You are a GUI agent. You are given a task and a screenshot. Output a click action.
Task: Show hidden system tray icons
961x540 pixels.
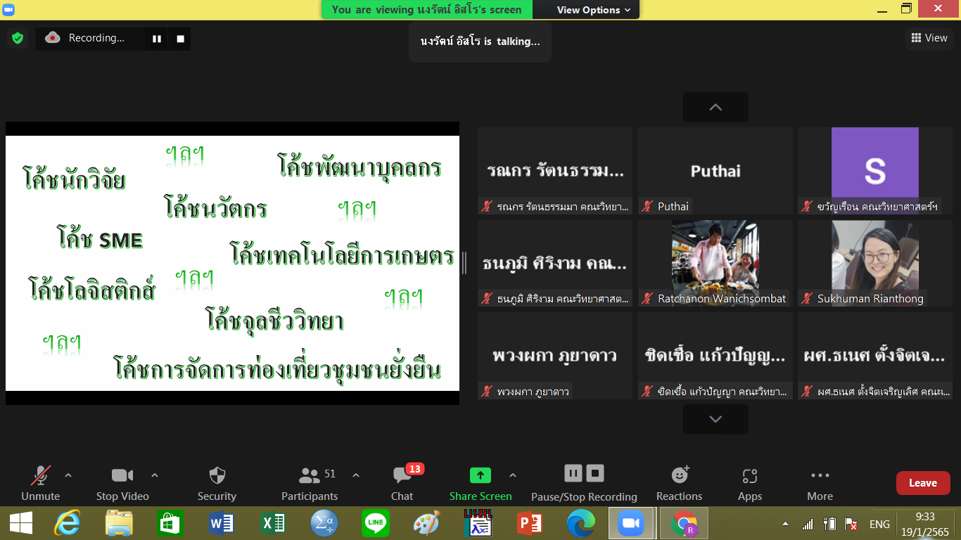[x=785, y=525]
